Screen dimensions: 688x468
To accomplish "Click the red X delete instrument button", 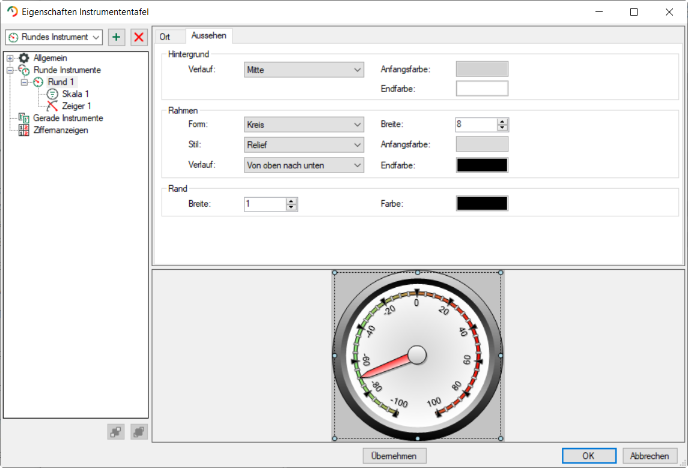I will (x=139, y=37).
